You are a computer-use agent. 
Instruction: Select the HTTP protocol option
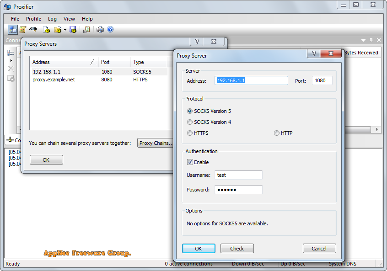[276, 133]
